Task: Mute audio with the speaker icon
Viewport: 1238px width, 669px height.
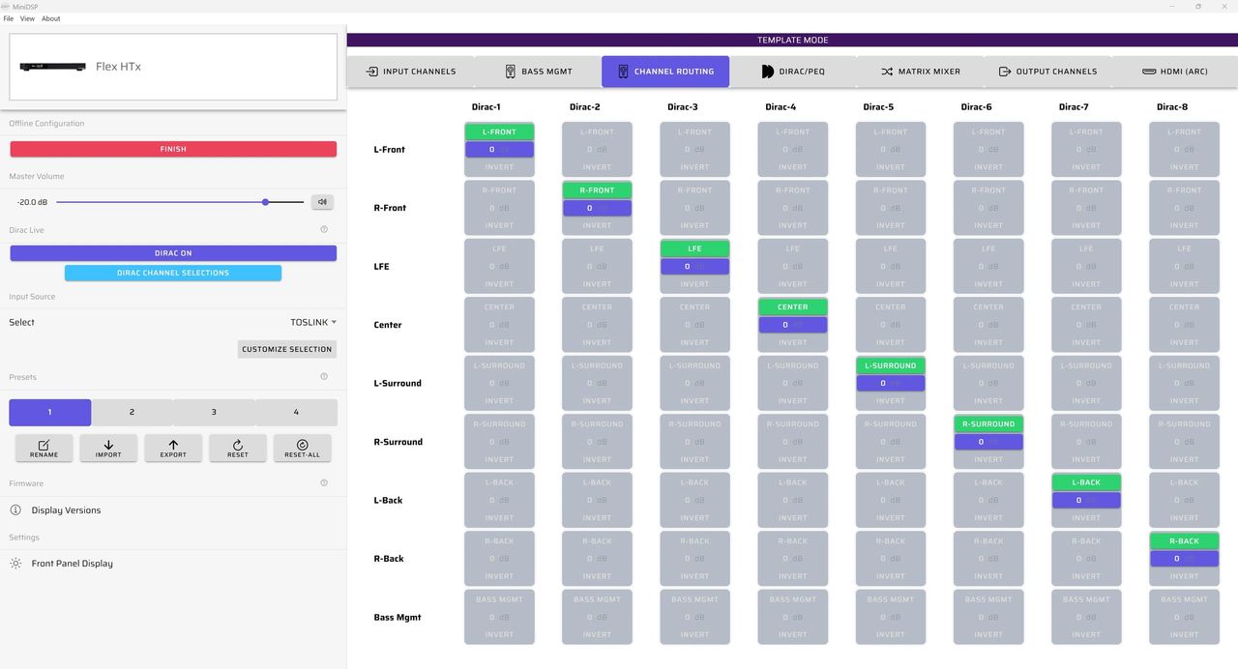Action: click(x=322, y=202)
